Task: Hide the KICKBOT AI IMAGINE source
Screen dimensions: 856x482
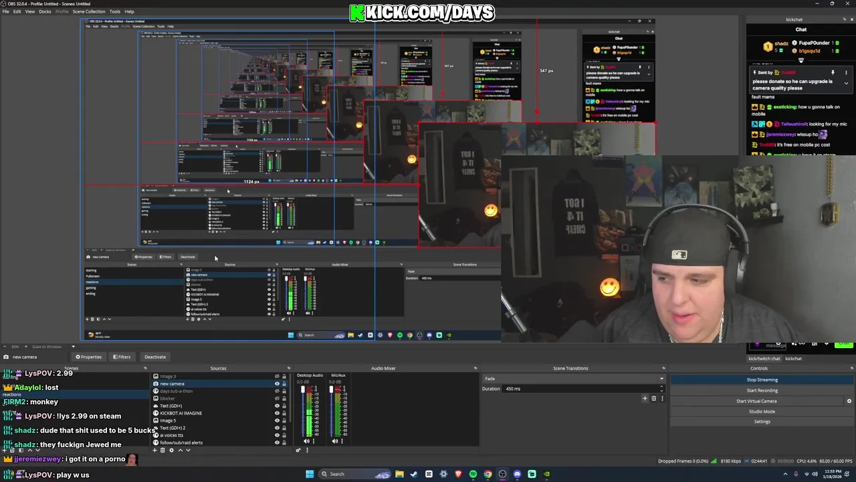Action: [x=277, y=413]
